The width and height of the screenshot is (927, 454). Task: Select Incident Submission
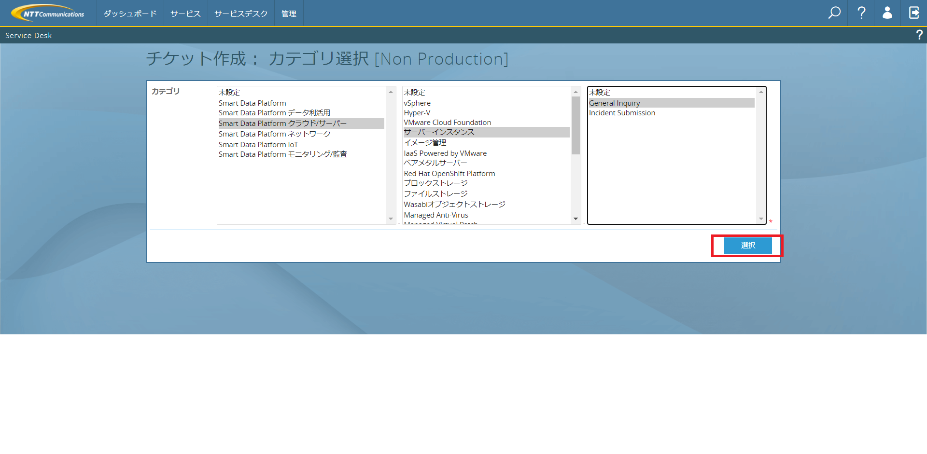(x=672, y=113)
